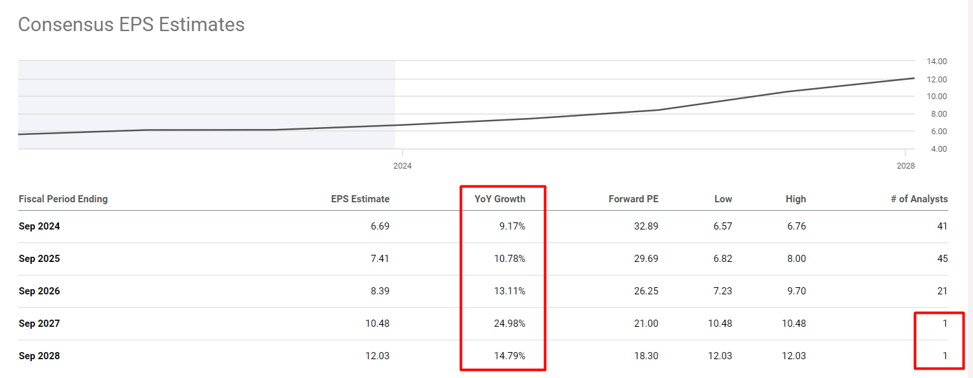
Task: Click the Consensus EPS Estimates heading
Action: [x=132, y=25]
